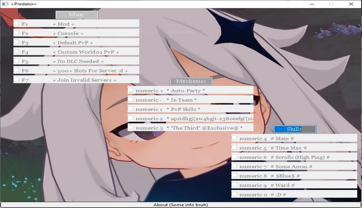Check the numeric + Auto-Party checkbox

click(x=131, y=90)
